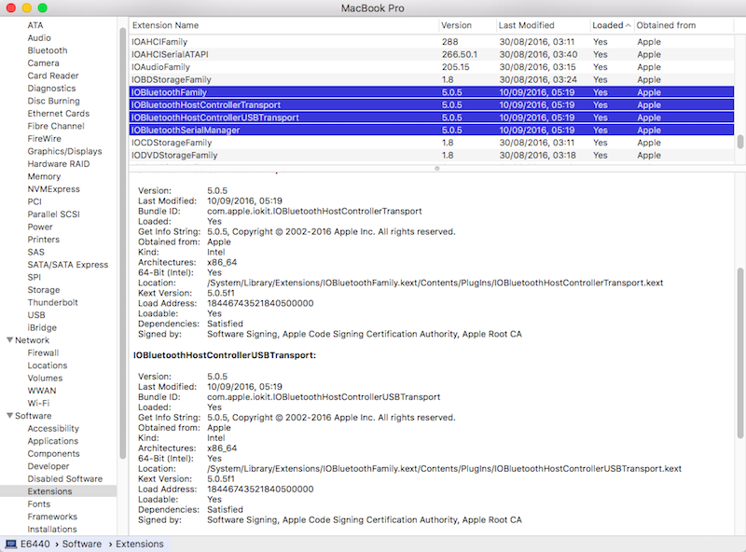Collapse the Network section disclosure triangle

(x=9, y=340)
